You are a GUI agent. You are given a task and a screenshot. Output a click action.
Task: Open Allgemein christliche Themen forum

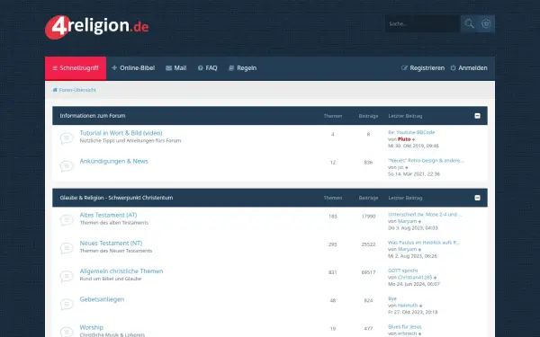point(121,271)
